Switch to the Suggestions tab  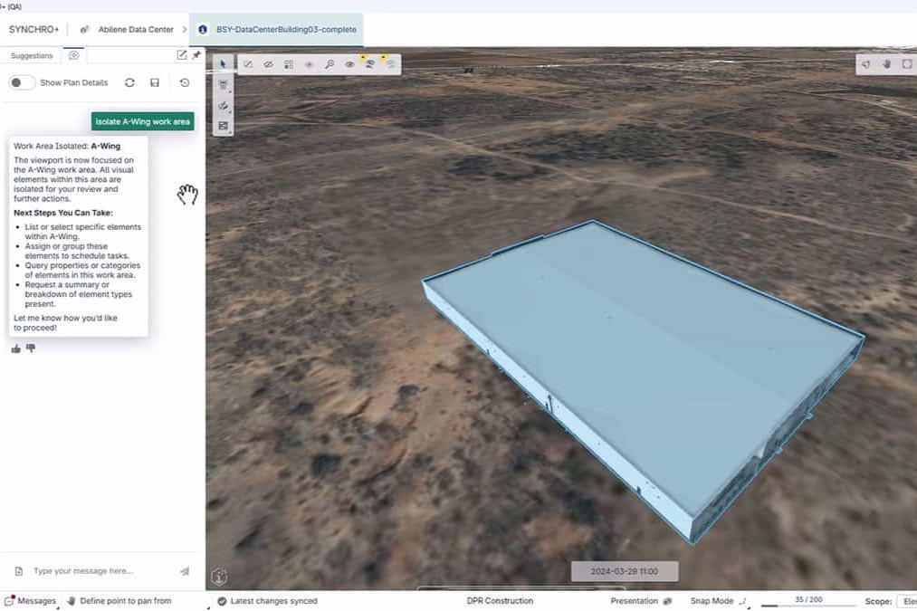32,55
